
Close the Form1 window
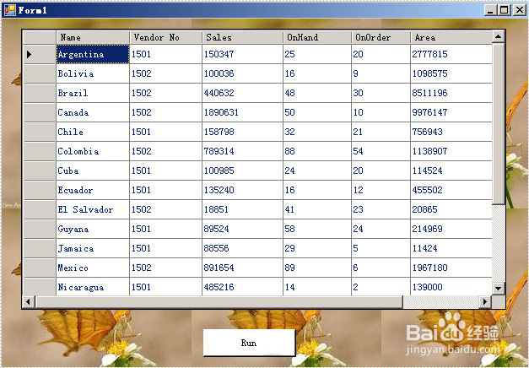click(520, 10)
